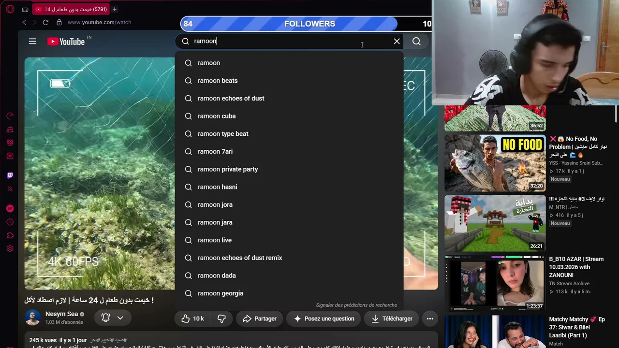Viewport: 619px width, 348px height.
Task: Open the Minecraft video thumbnail lasting 26:21
Action: point(495,223)
